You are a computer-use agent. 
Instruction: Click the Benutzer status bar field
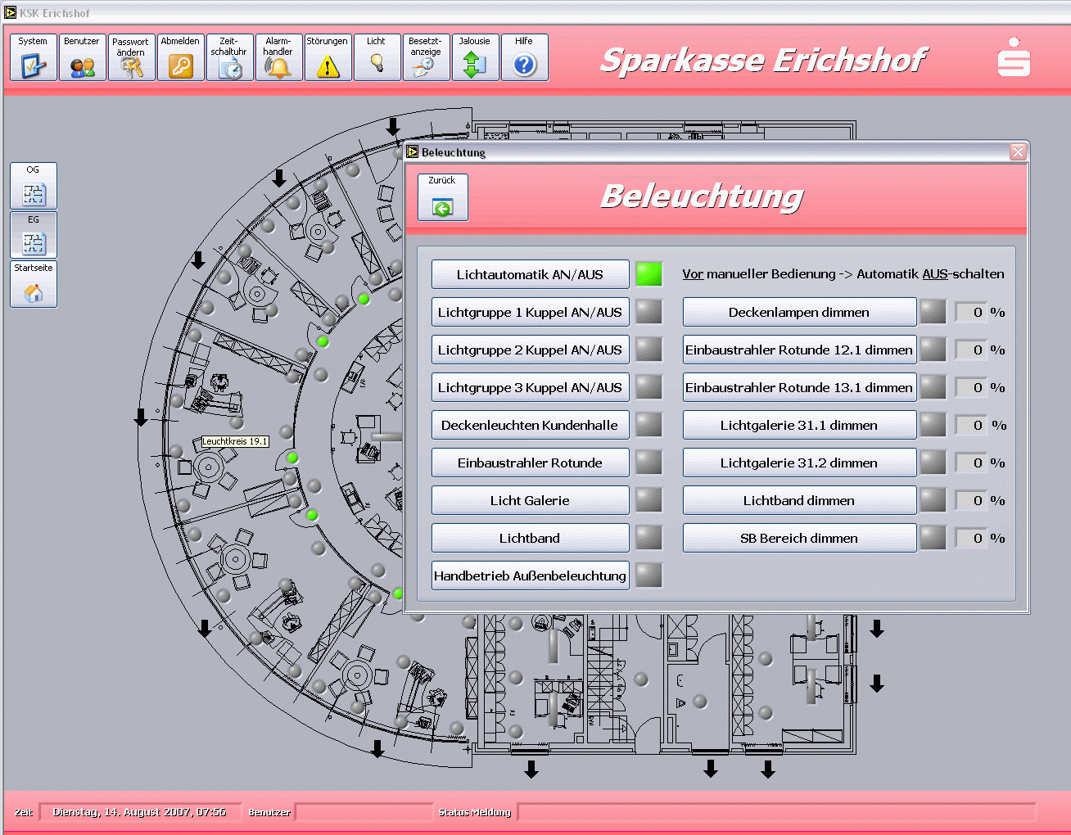pos(364,812)
